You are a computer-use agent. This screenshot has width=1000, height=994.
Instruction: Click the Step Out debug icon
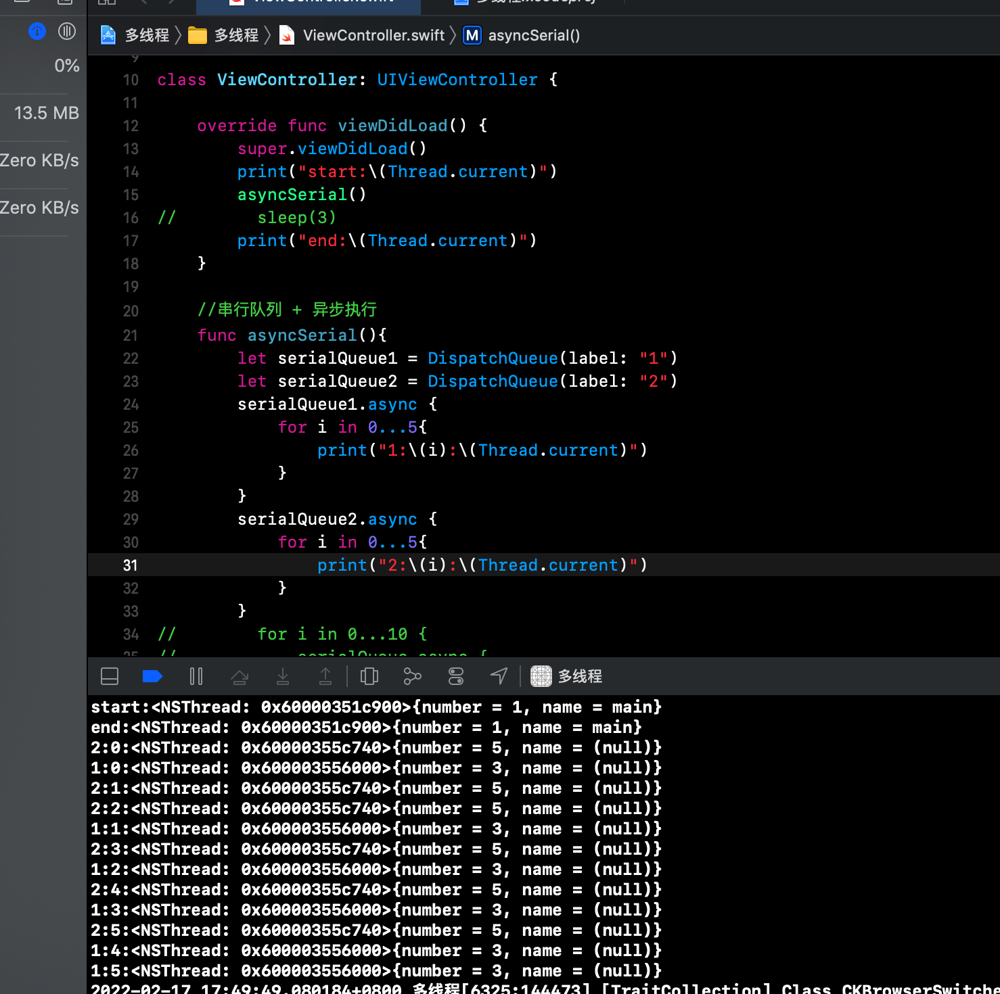tap(325, 676)
